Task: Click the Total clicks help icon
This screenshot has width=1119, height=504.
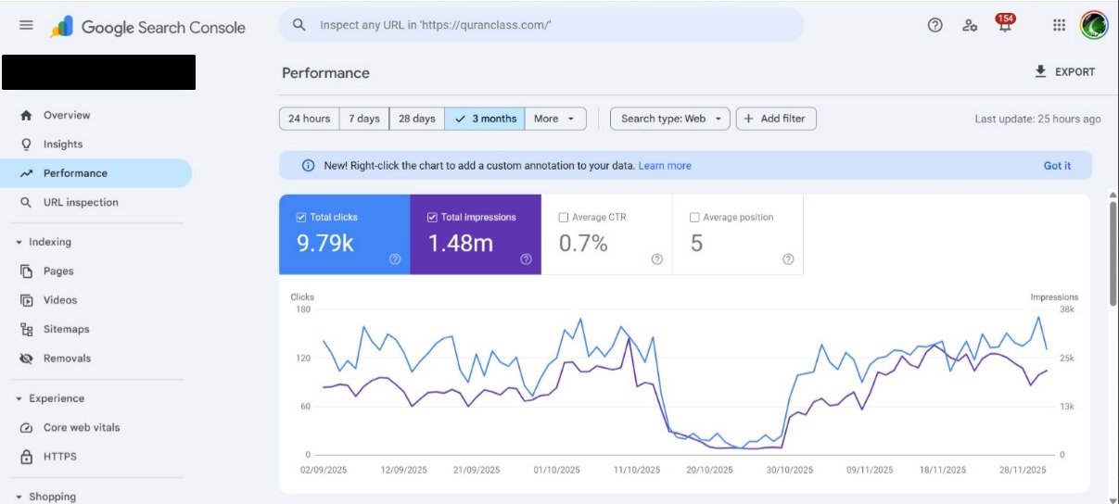Action: (x=395, y=259)
